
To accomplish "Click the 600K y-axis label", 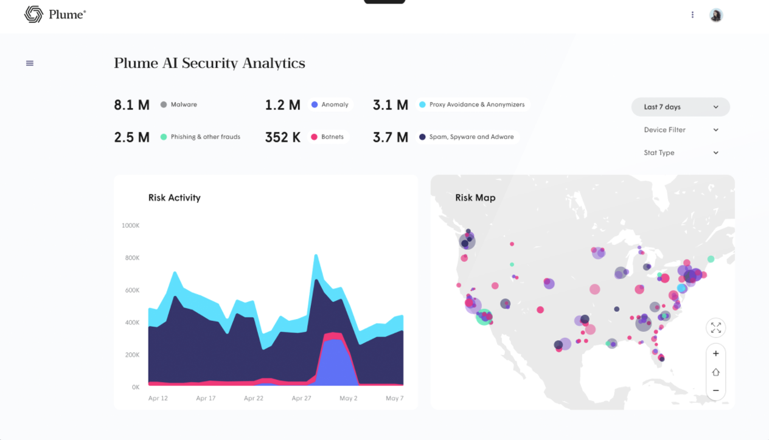I will click(133, 290).
